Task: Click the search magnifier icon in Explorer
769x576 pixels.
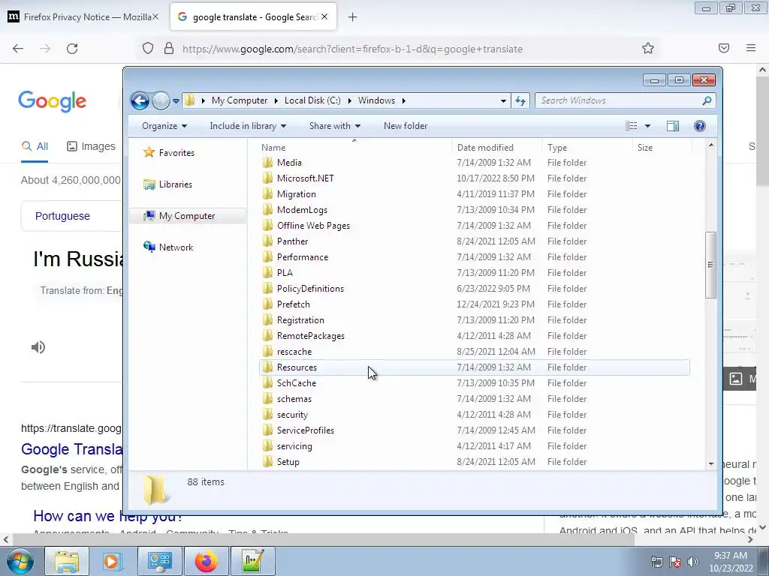Action: click(x=707, y=100)
